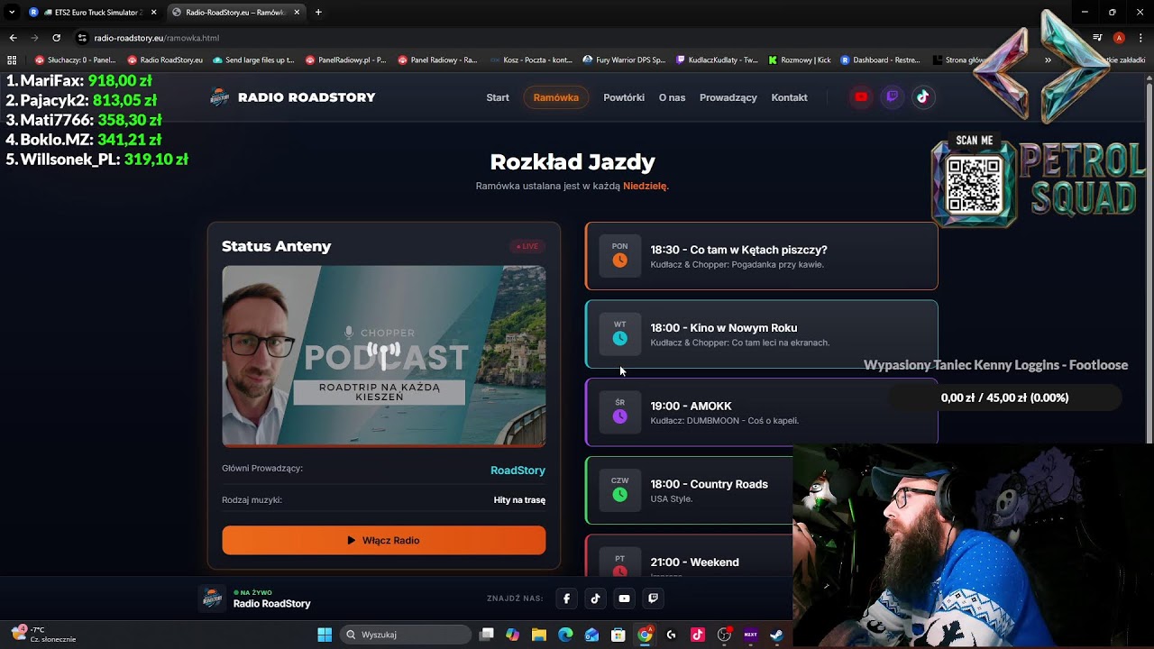Open Microsoft Edge from the taskbar
The height and width of the screenshot is (649, 1154).
coord(565,635)
